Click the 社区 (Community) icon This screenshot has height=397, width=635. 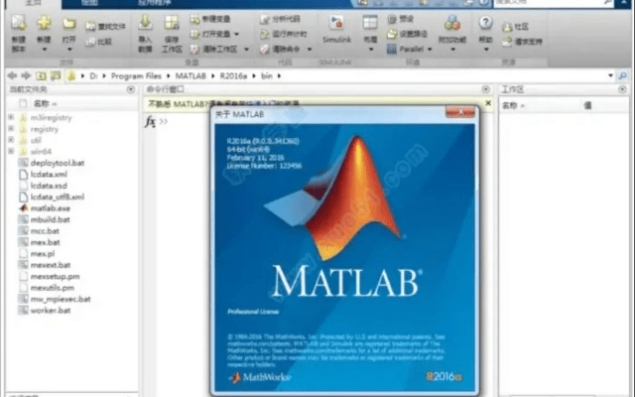(x=507, y=27)
